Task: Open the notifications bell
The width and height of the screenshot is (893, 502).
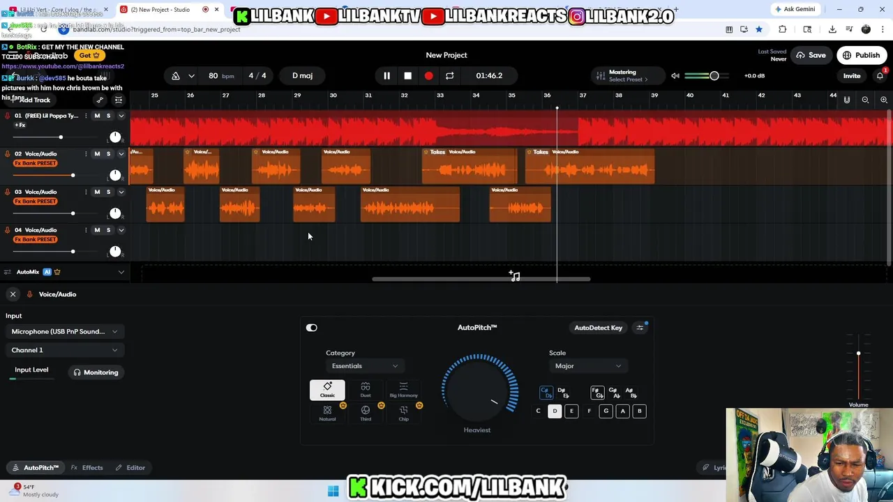Action: click(x=880, y=75)
